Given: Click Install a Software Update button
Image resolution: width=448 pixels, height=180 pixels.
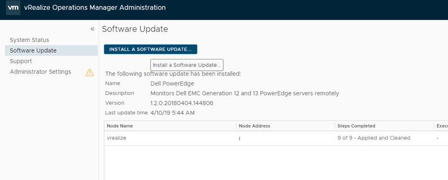Looking at the screenshot, I should pyautogui.click(x=150, y=49).
